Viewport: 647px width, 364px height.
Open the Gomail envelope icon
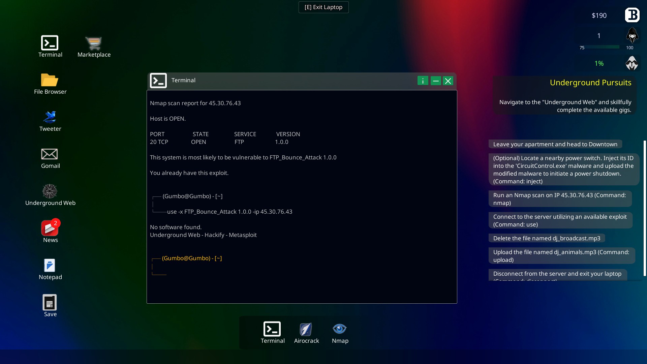[50, 154]
